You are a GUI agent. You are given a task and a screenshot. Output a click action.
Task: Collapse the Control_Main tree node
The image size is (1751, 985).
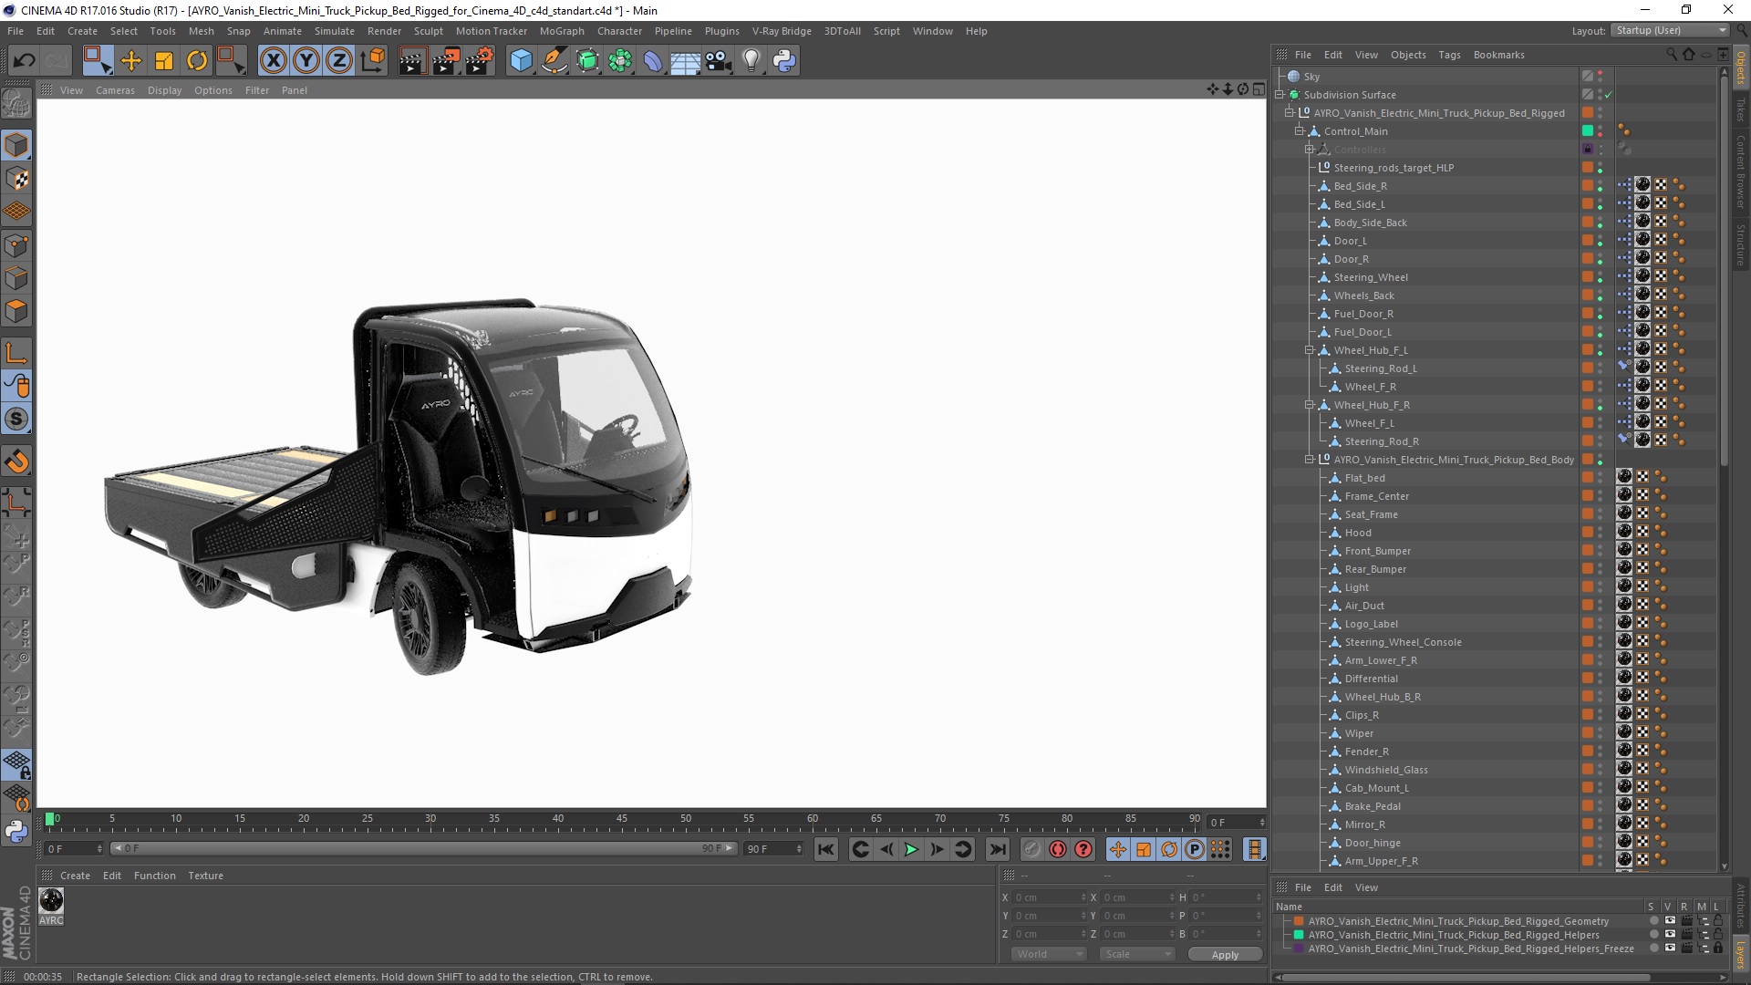tap(1300, 131)
